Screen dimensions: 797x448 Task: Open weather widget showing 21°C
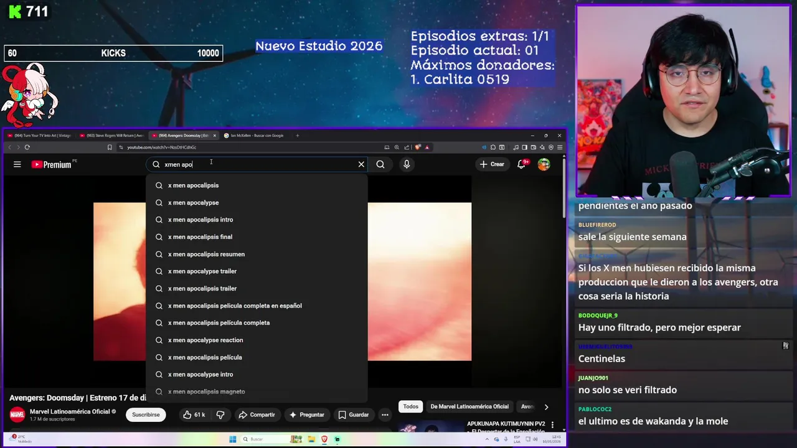pyautogui.click(x=21, y=439)
